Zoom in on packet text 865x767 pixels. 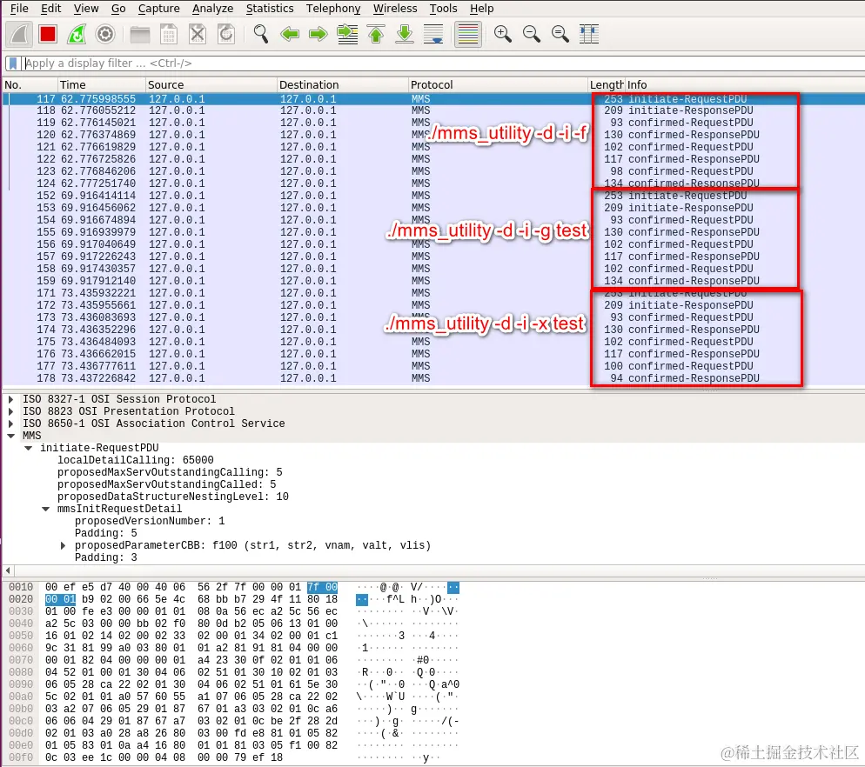(x=503, y=34)
